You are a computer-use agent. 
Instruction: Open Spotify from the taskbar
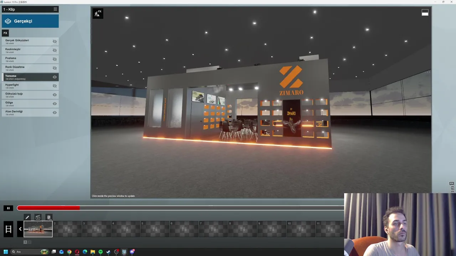(100, 252)
